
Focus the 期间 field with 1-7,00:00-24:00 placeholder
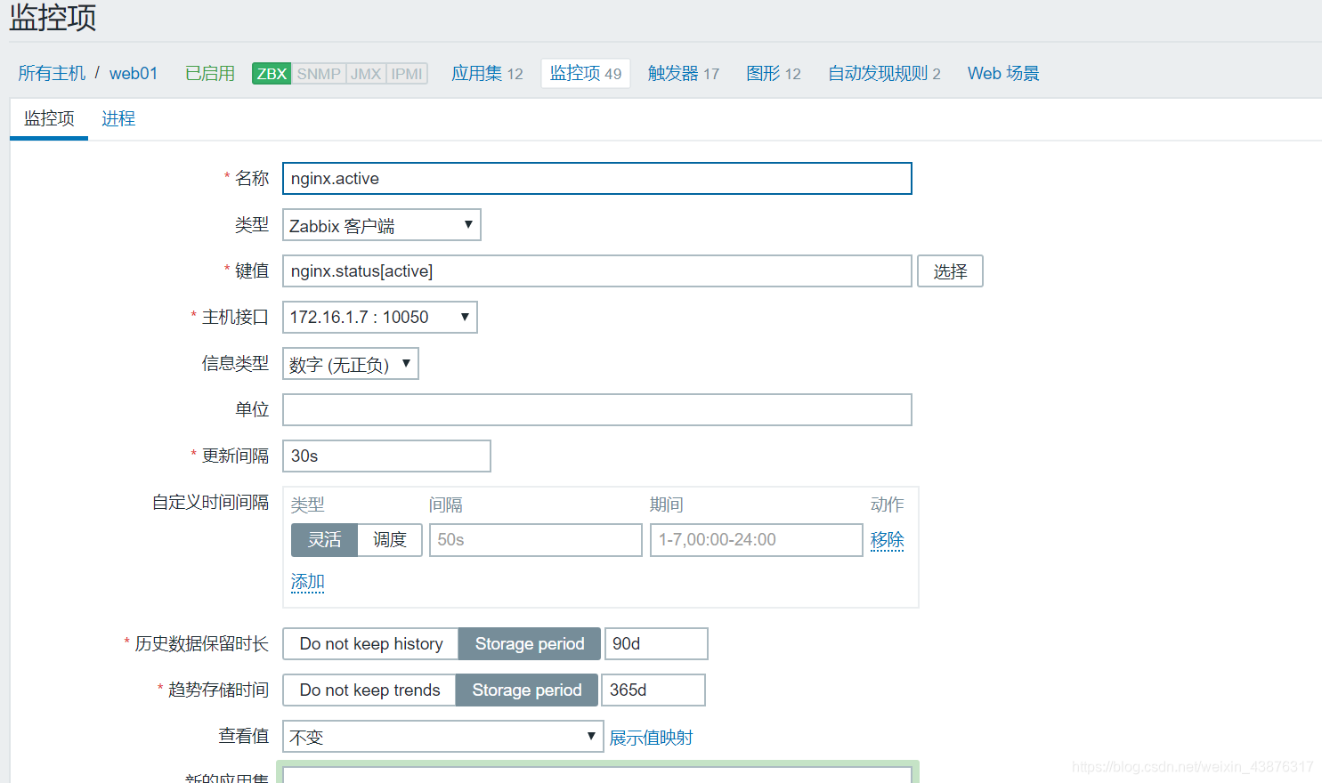tap(757, 540)
